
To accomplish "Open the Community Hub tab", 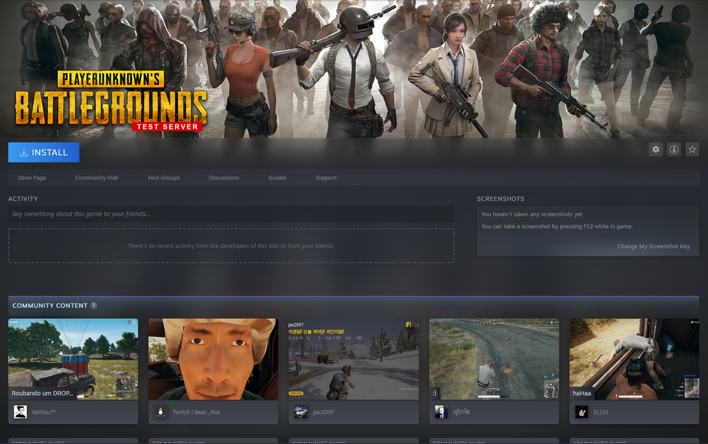I will [97, 178].
